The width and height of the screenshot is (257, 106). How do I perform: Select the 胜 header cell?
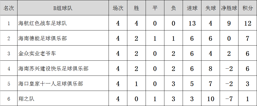136,8
